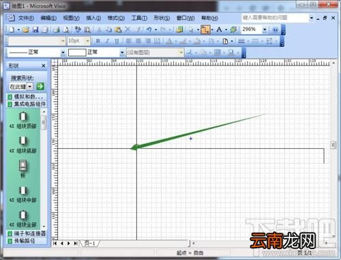Select the highlighted Connector tool
This screenshot has width=341, height=260.
pos(205,29)
